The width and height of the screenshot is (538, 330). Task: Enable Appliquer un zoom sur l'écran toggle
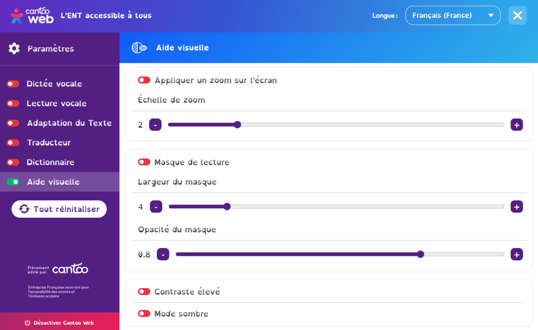tap(144, 80)
